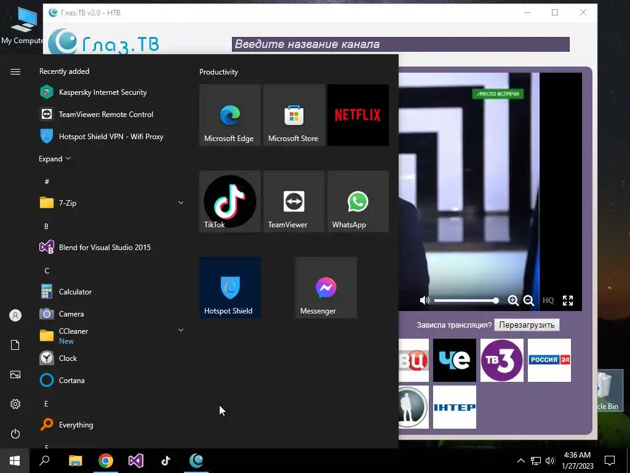Screen dimensions: 630x473
Task: Switch to Google Chrome on taskbar
Action: [106, 461]
